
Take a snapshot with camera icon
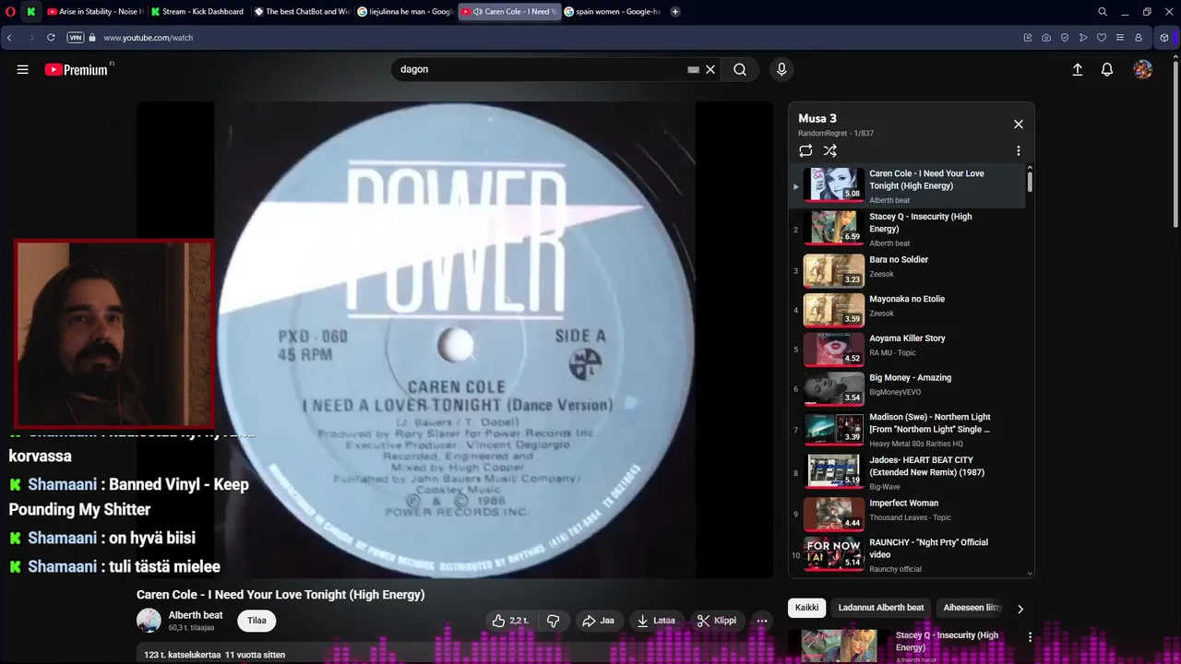(x=1046, y=38)
